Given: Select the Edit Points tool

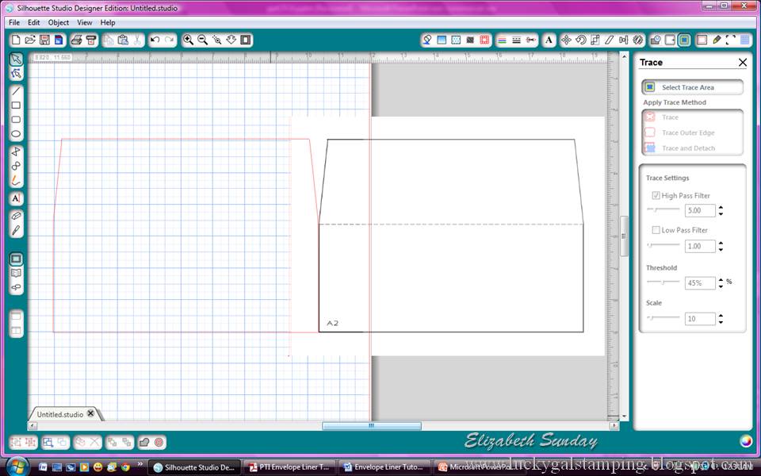Looking at the screenshot, I should pos(16,74).
